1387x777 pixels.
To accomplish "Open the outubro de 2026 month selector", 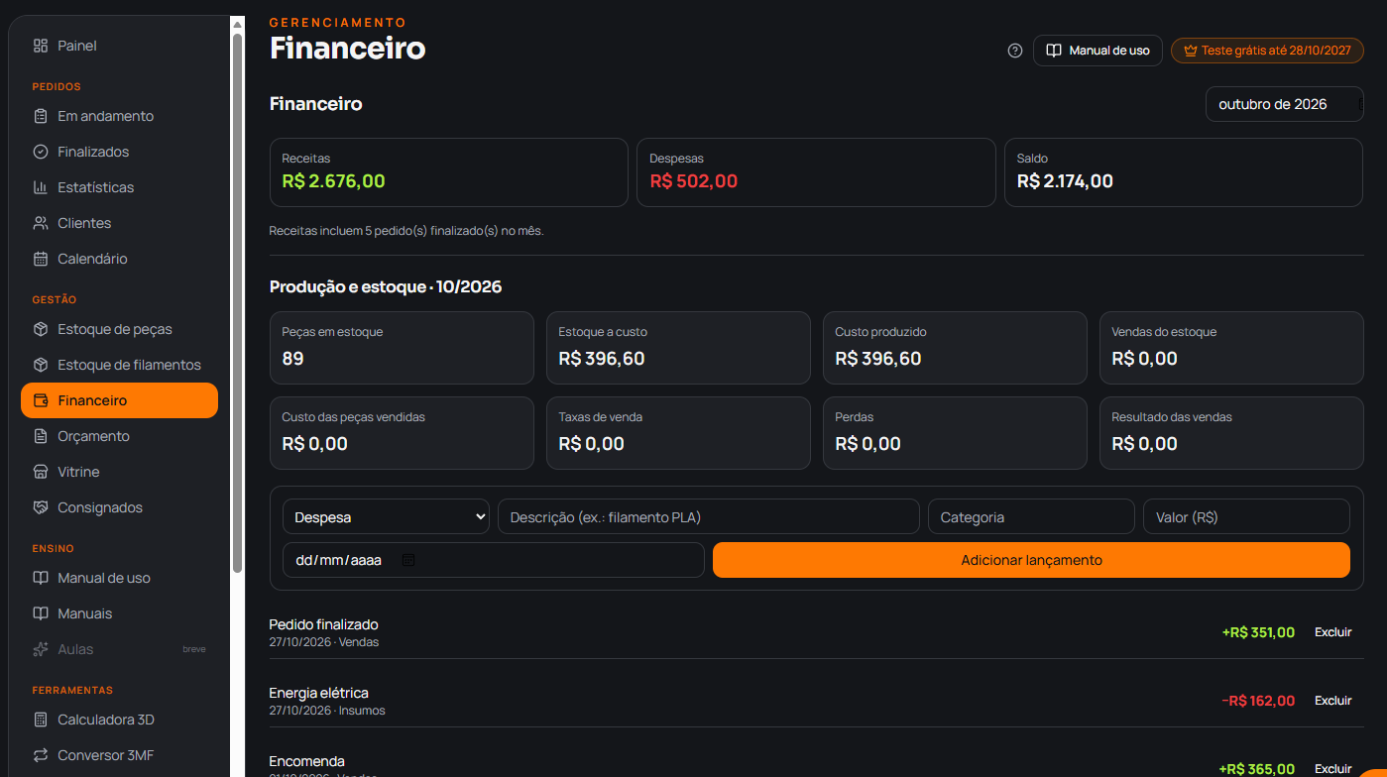I will pyautogui.click(x=1284, y=104).
